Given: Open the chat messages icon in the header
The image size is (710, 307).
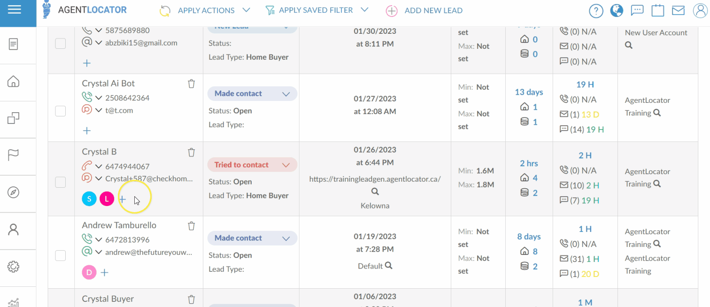Looking at the screenshot, I should [x=637, y=10].
